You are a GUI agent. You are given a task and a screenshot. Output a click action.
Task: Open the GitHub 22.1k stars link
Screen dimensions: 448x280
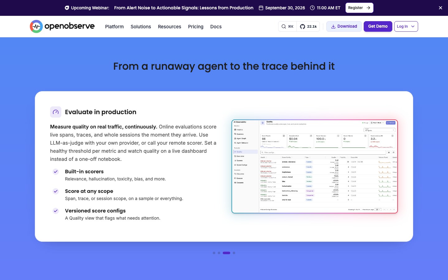pyautogui.click(x=308, y=26)
